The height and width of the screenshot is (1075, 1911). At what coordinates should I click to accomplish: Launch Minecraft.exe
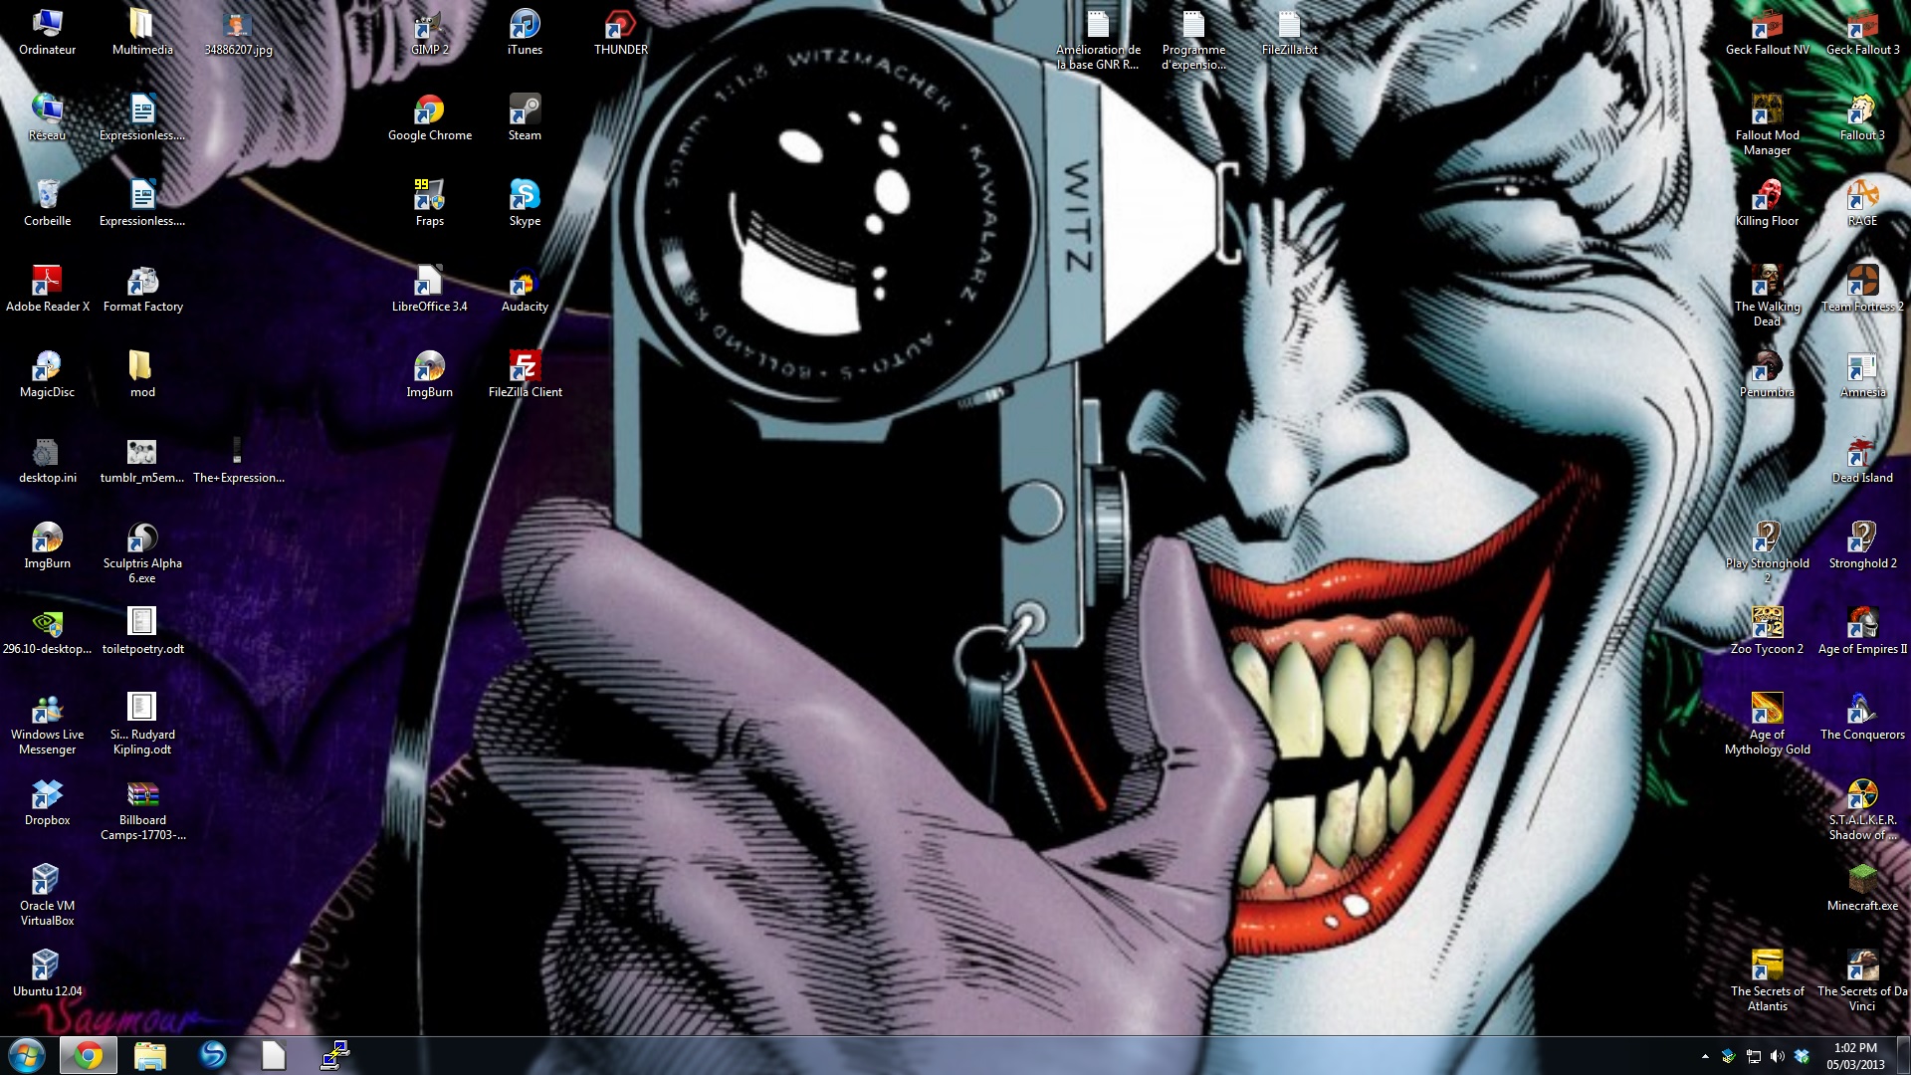pos(1862,888)
